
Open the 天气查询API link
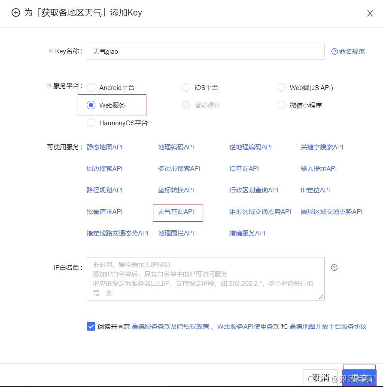pos(176,211)
